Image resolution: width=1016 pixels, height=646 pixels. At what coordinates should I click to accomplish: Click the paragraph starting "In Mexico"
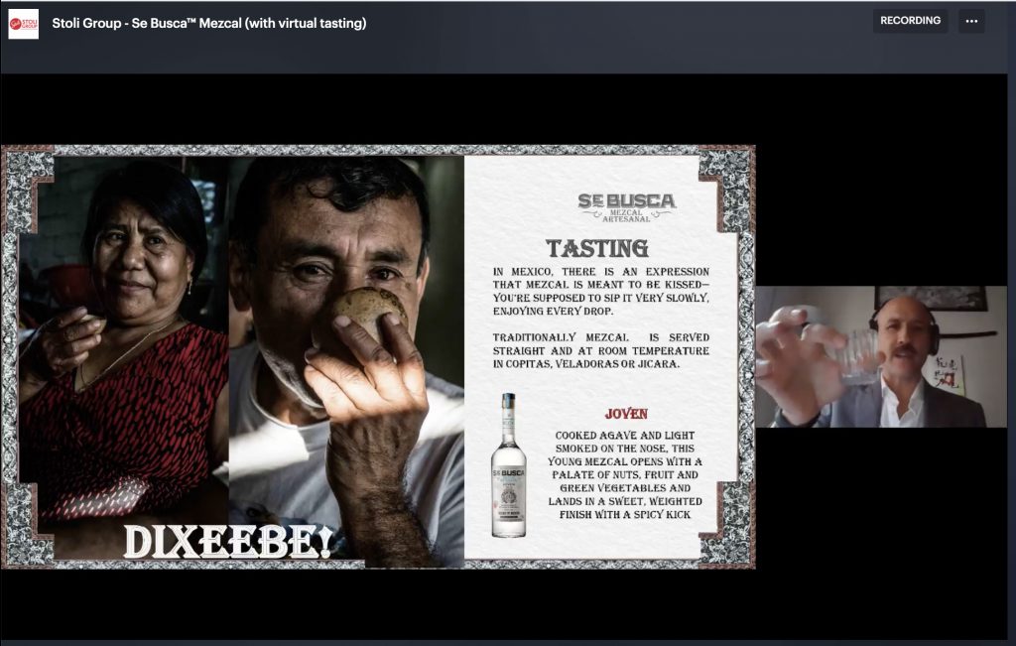601,291
